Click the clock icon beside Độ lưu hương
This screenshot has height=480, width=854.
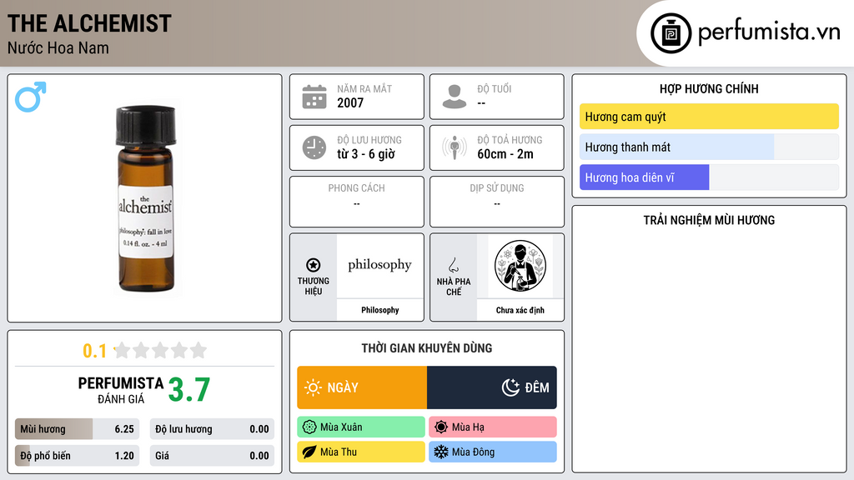(x=314, y=147)
